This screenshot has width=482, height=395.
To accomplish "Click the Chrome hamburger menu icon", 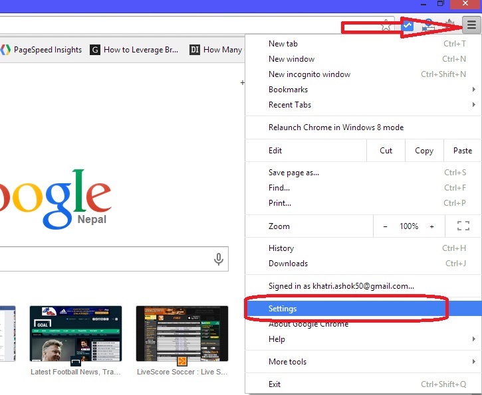I will click(471, 26).
